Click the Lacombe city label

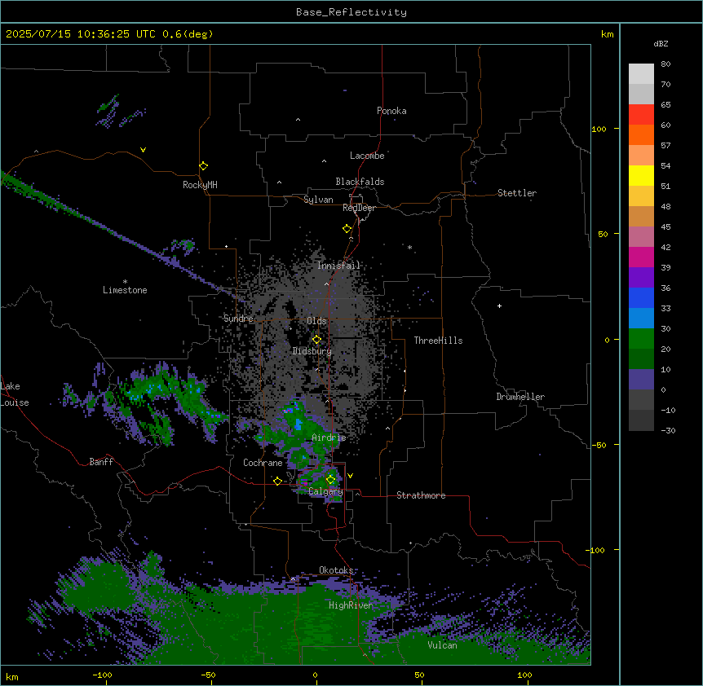coord(367,156)
